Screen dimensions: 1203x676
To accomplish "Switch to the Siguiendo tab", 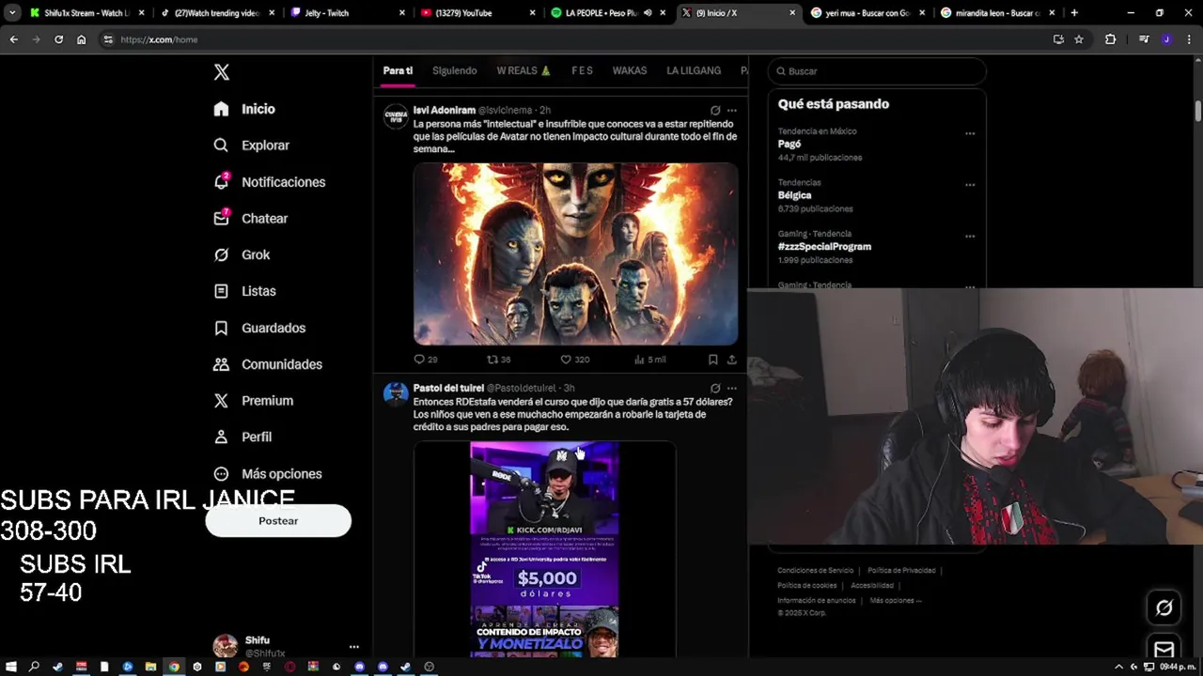I will coord(455,70).
